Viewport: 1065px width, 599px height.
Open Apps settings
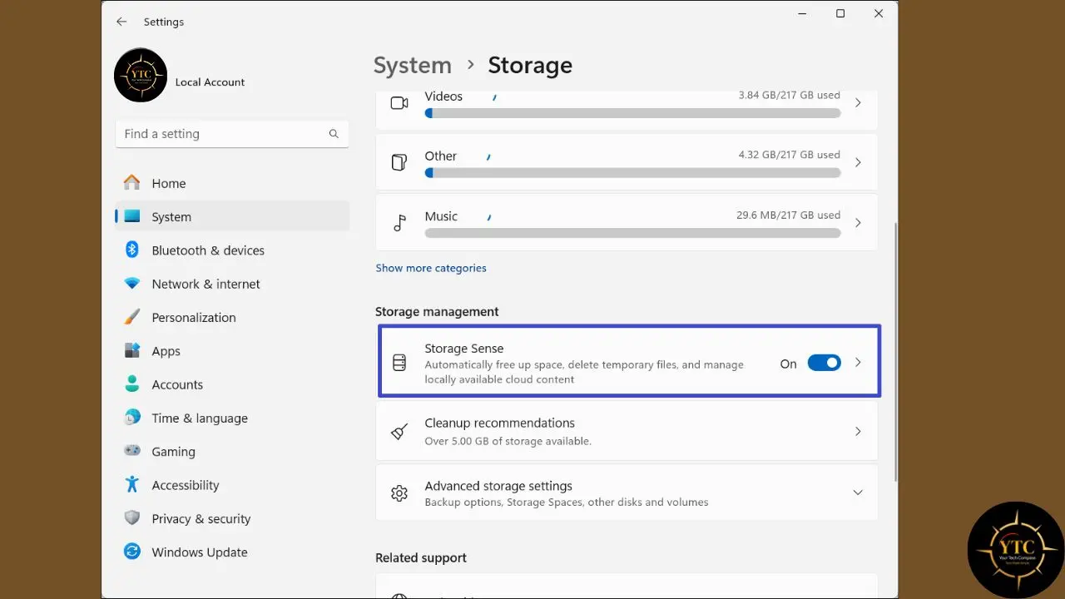(x=232, y=350)
